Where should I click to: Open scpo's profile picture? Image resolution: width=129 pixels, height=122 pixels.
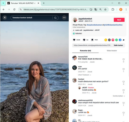click(x=75, y=68)
